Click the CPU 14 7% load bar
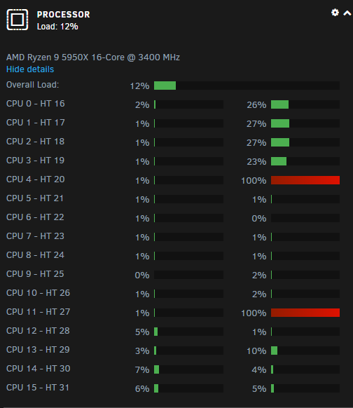Viewport: 353px width, 408px height. click(188, 369)
